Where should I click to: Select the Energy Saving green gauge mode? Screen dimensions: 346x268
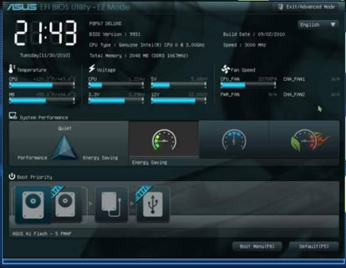(x=164, y=139)
